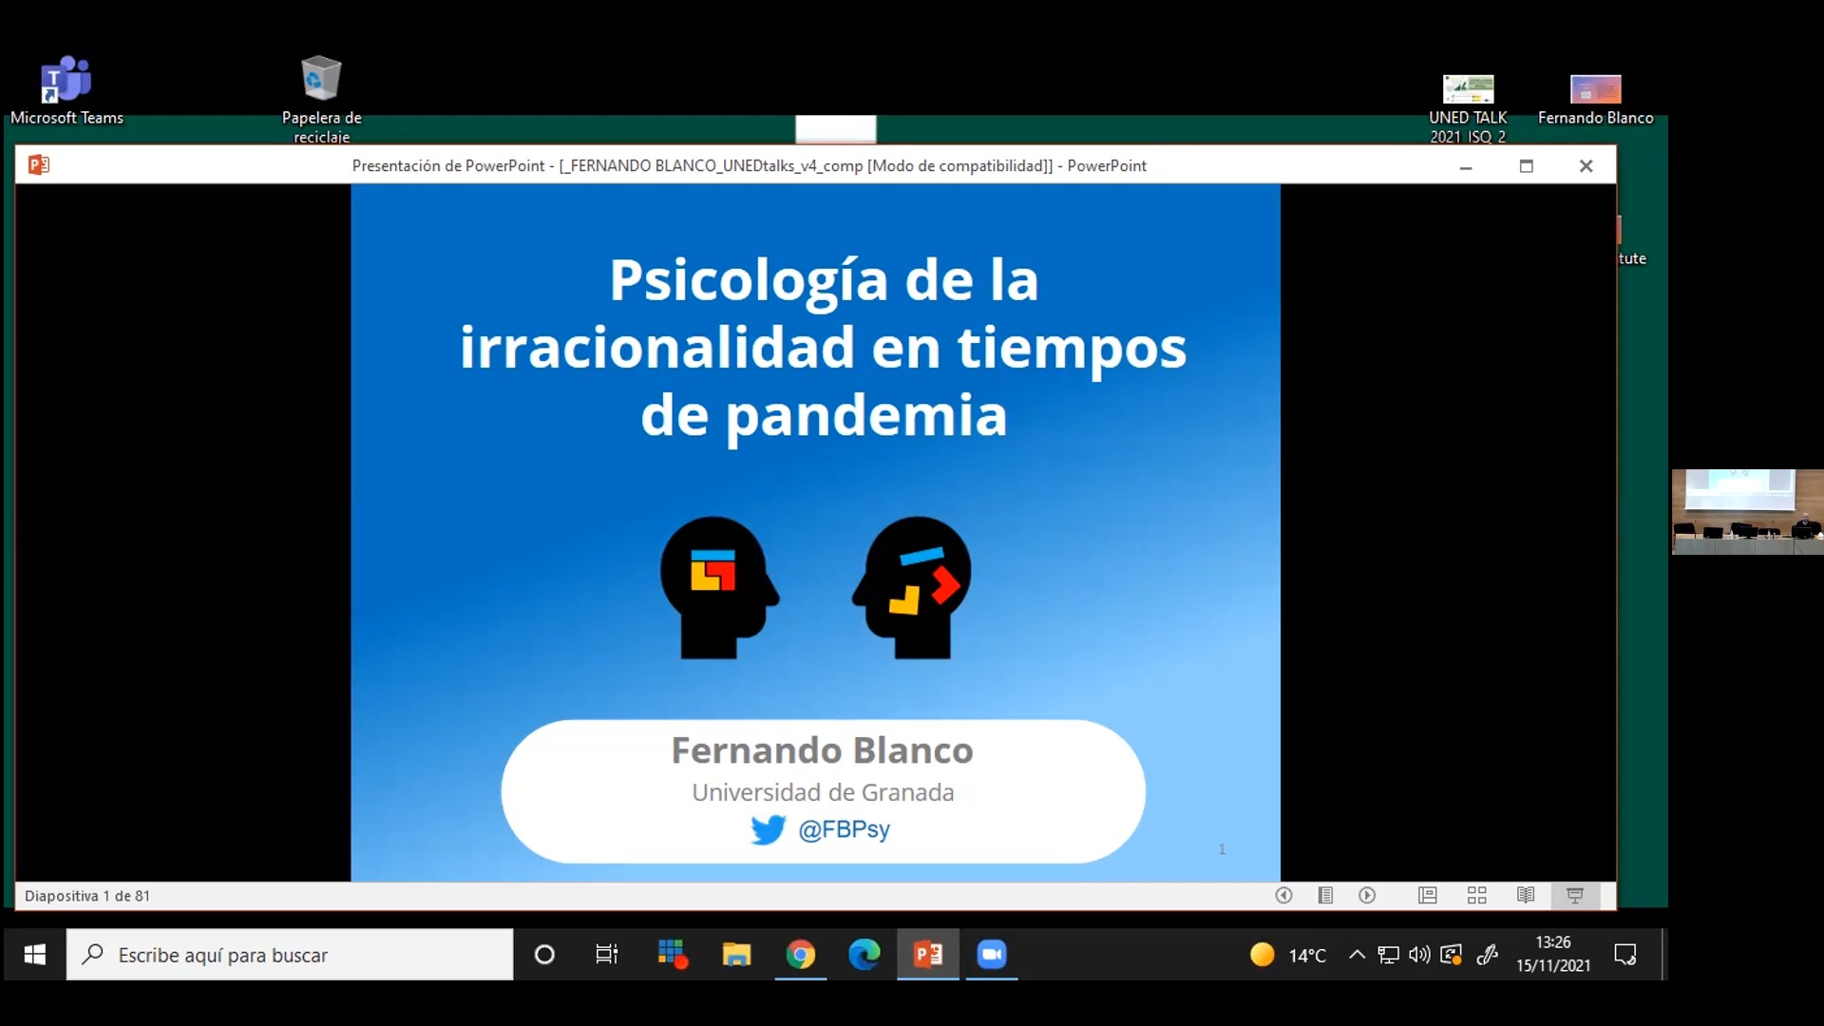Open the Task View button
The image size is (1824, 1026).
click(x=606, y=955)
